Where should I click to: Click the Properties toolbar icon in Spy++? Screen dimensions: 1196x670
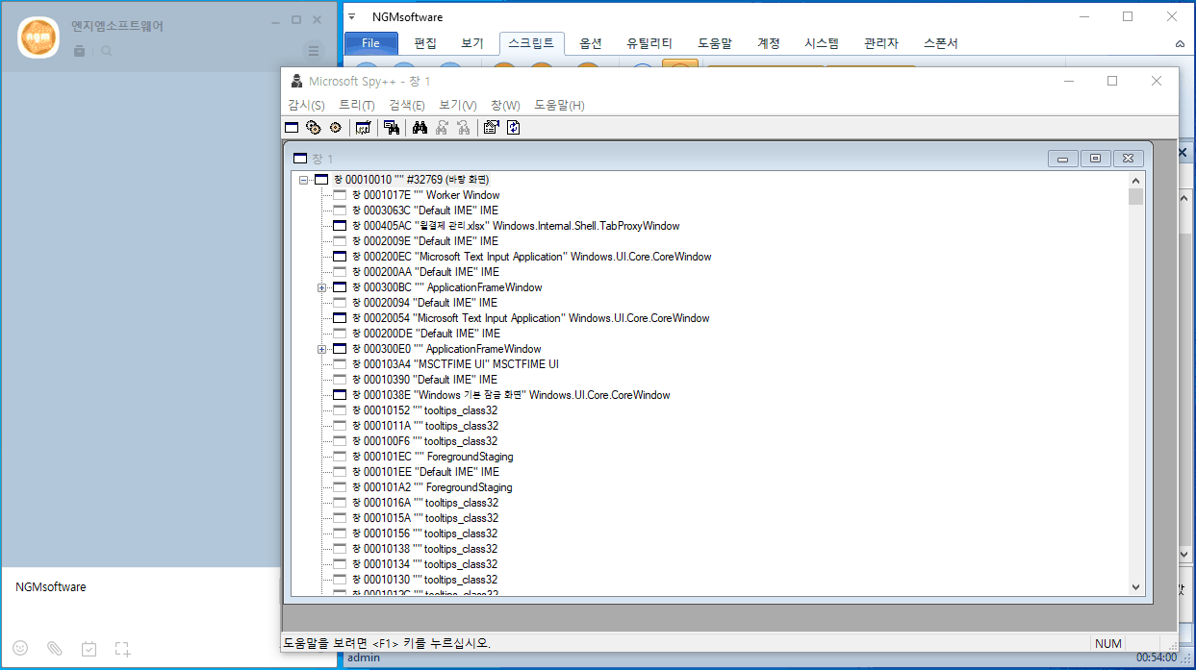[x=491, y=127]
